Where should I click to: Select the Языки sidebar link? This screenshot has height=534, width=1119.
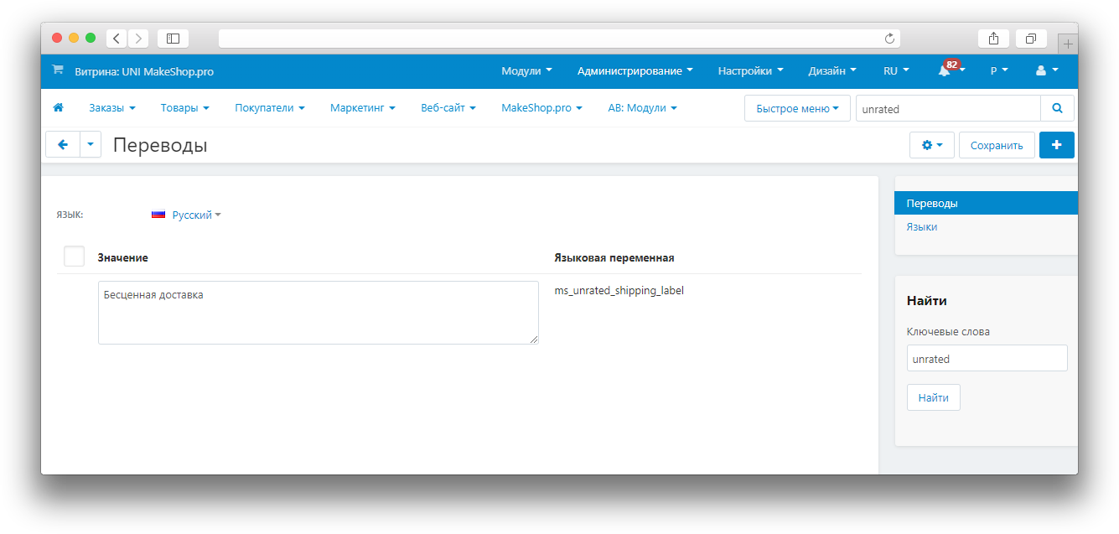pos(921,227)
